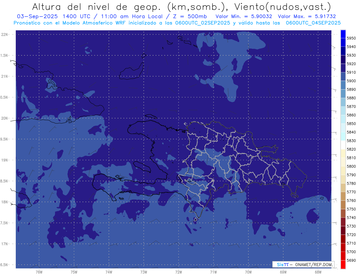
Task: Click the '5880' colorbar value
Action: [x=351, y=98]
